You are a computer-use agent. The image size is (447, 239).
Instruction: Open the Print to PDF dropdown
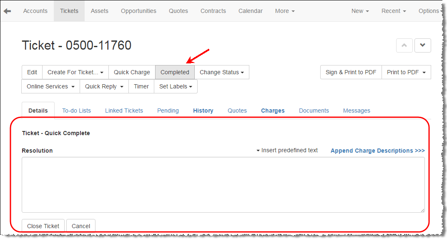tap(406, 72)
